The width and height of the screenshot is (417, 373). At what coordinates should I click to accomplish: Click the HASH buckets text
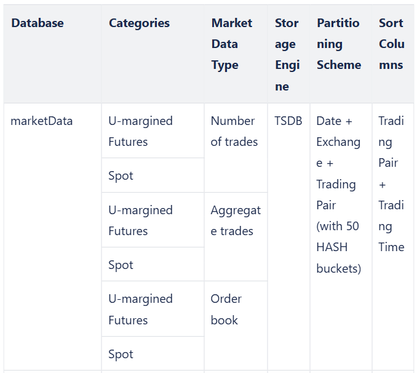[x=338, y=258]
